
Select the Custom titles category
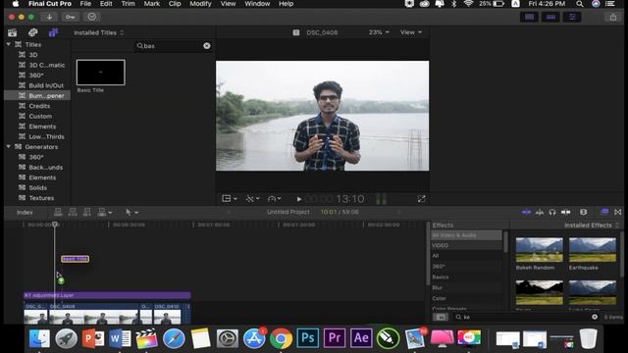(40, 116)
